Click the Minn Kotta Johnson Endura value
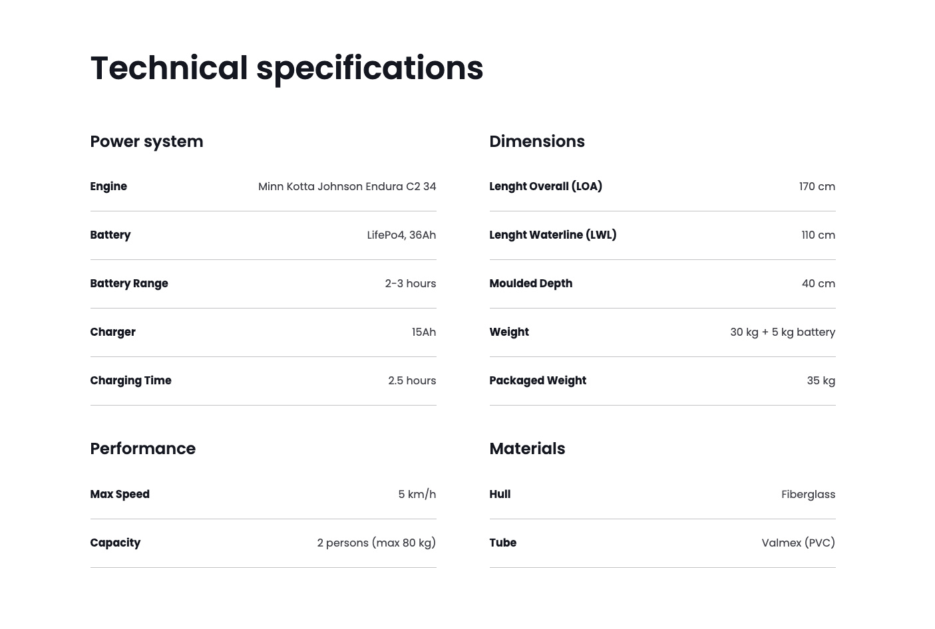The height and width of the screenshot is (629, 935). (x=347, y=187)
